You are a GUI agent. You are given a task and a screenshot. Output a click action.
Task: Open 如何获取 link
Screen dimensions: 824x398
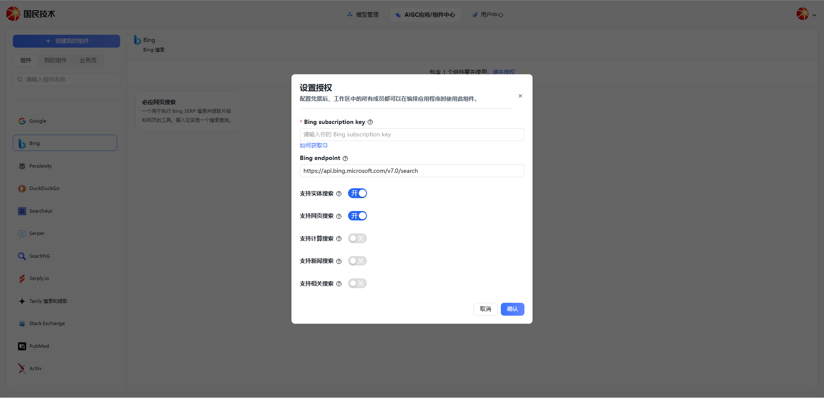[314, 146]
